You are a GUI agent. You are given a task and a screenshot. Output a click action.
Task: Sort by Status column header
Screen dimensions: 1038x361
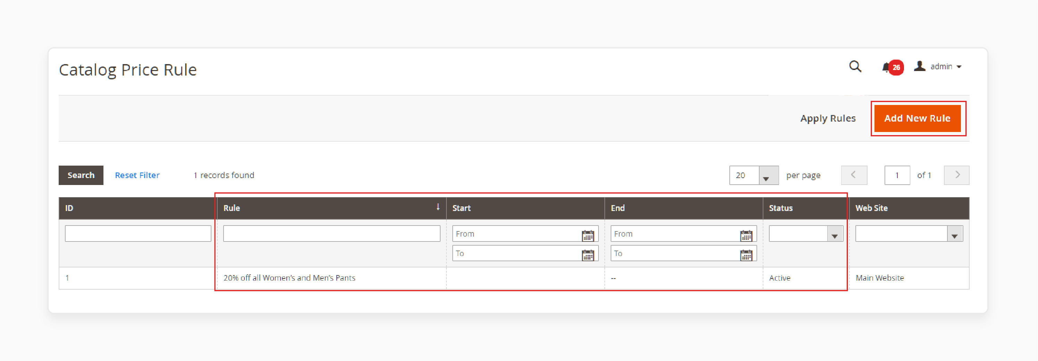pyautogui.click(x=806, y=208)
